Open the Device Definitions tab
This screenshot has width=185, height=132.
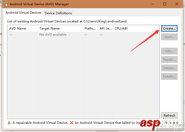58,13
